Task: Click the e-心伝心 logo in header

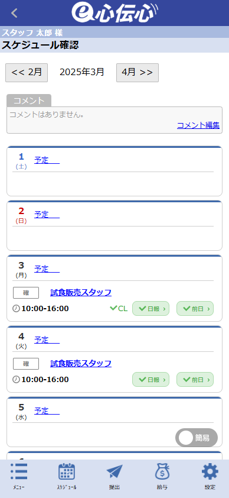Action: (x=114, y=12)
